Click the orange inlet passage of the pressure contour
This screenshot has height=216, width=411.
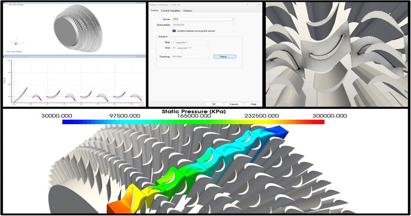[119, 207]
